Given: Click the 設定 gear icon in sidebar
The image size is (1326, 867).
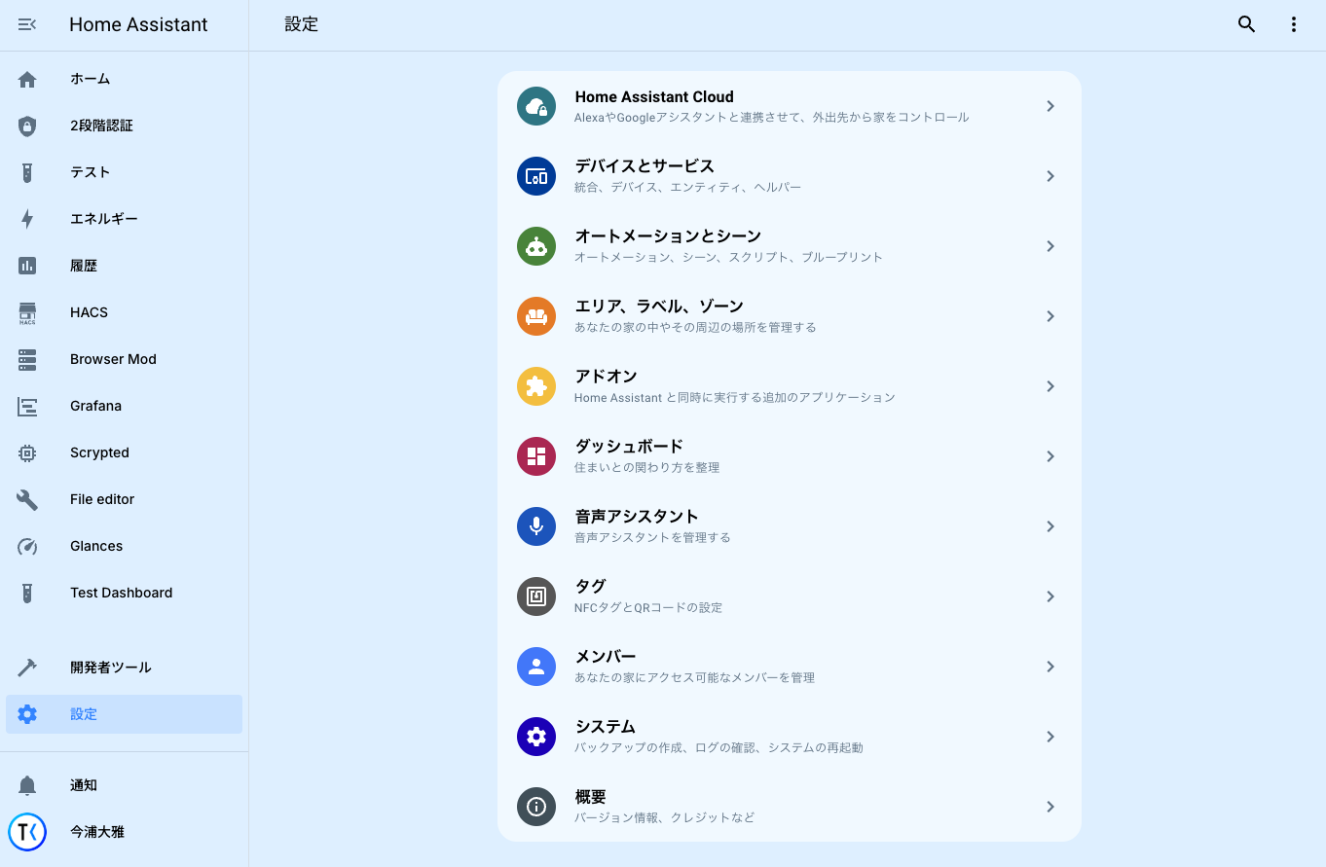Looking at the screenshot, I should (27, 714).
